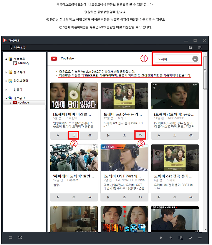The image size is (212, 245).
Task: Collapse the 네트워크 tree node
Action: (6, 98)
